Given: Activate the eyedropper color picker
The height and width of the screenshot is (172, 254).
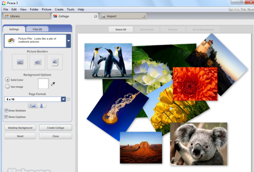Looking at the screenshot, I should click(53, 84).
